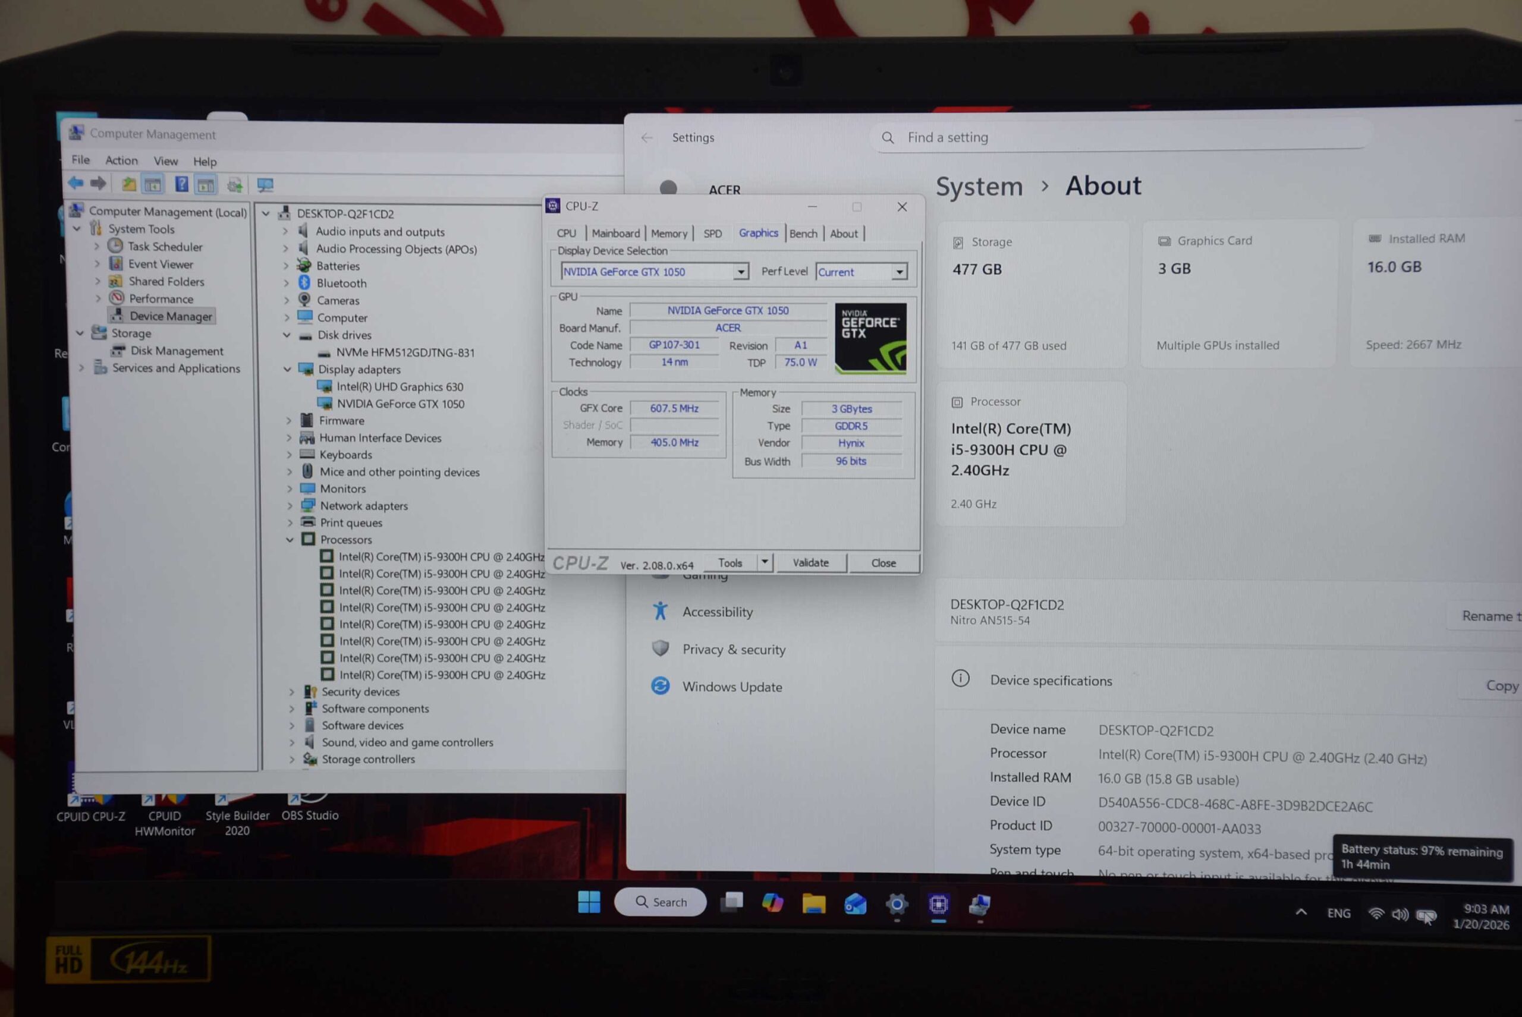Click the Scan for hardware changes monitor icon
This screenshot has height=1017, width=1522.
pyautogui.click(x=265, y=185)
